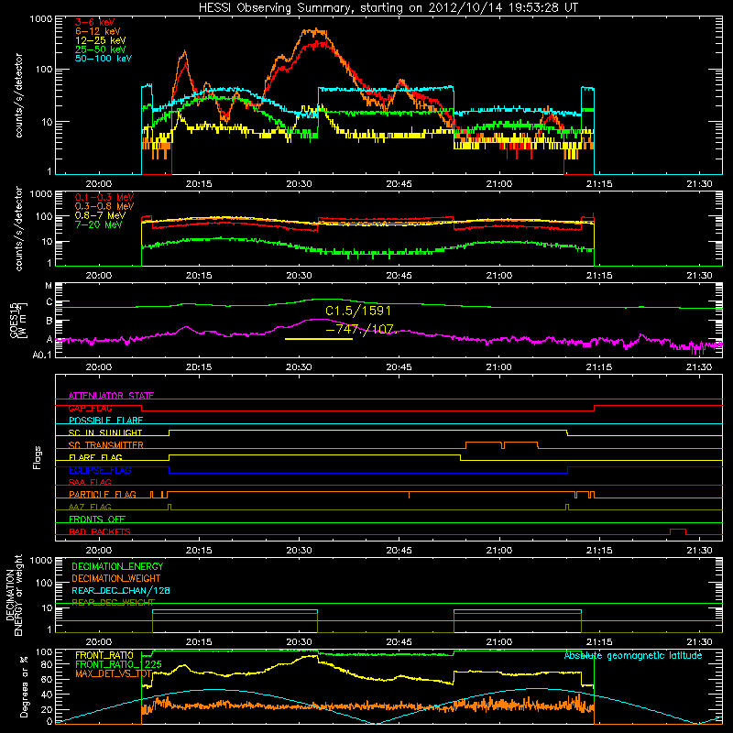The height and width of the screenshot is (733, 733).
Task: Click the HESSI Observing Summary title text
Action: 388,8
